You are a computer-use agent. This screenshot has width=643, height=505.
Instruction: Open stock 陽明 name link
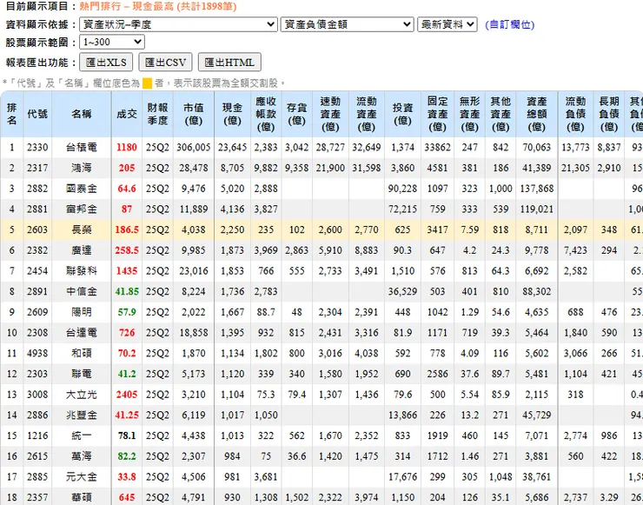82,312
